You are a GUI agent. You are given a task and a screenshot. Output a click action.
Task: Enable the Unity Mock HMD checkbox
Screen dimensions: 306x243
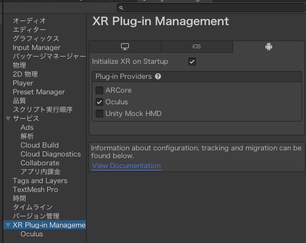(99, 114)
